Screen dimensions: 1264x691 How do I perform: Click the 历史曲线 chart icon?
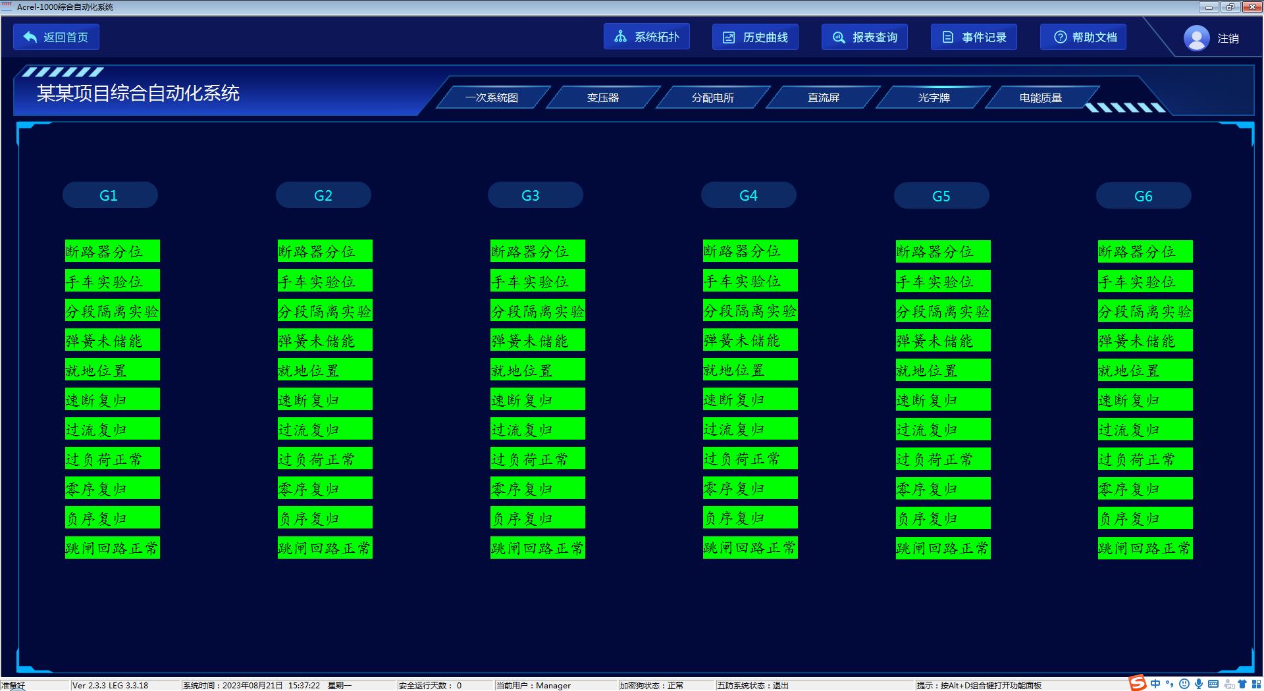tap(729, 38)
